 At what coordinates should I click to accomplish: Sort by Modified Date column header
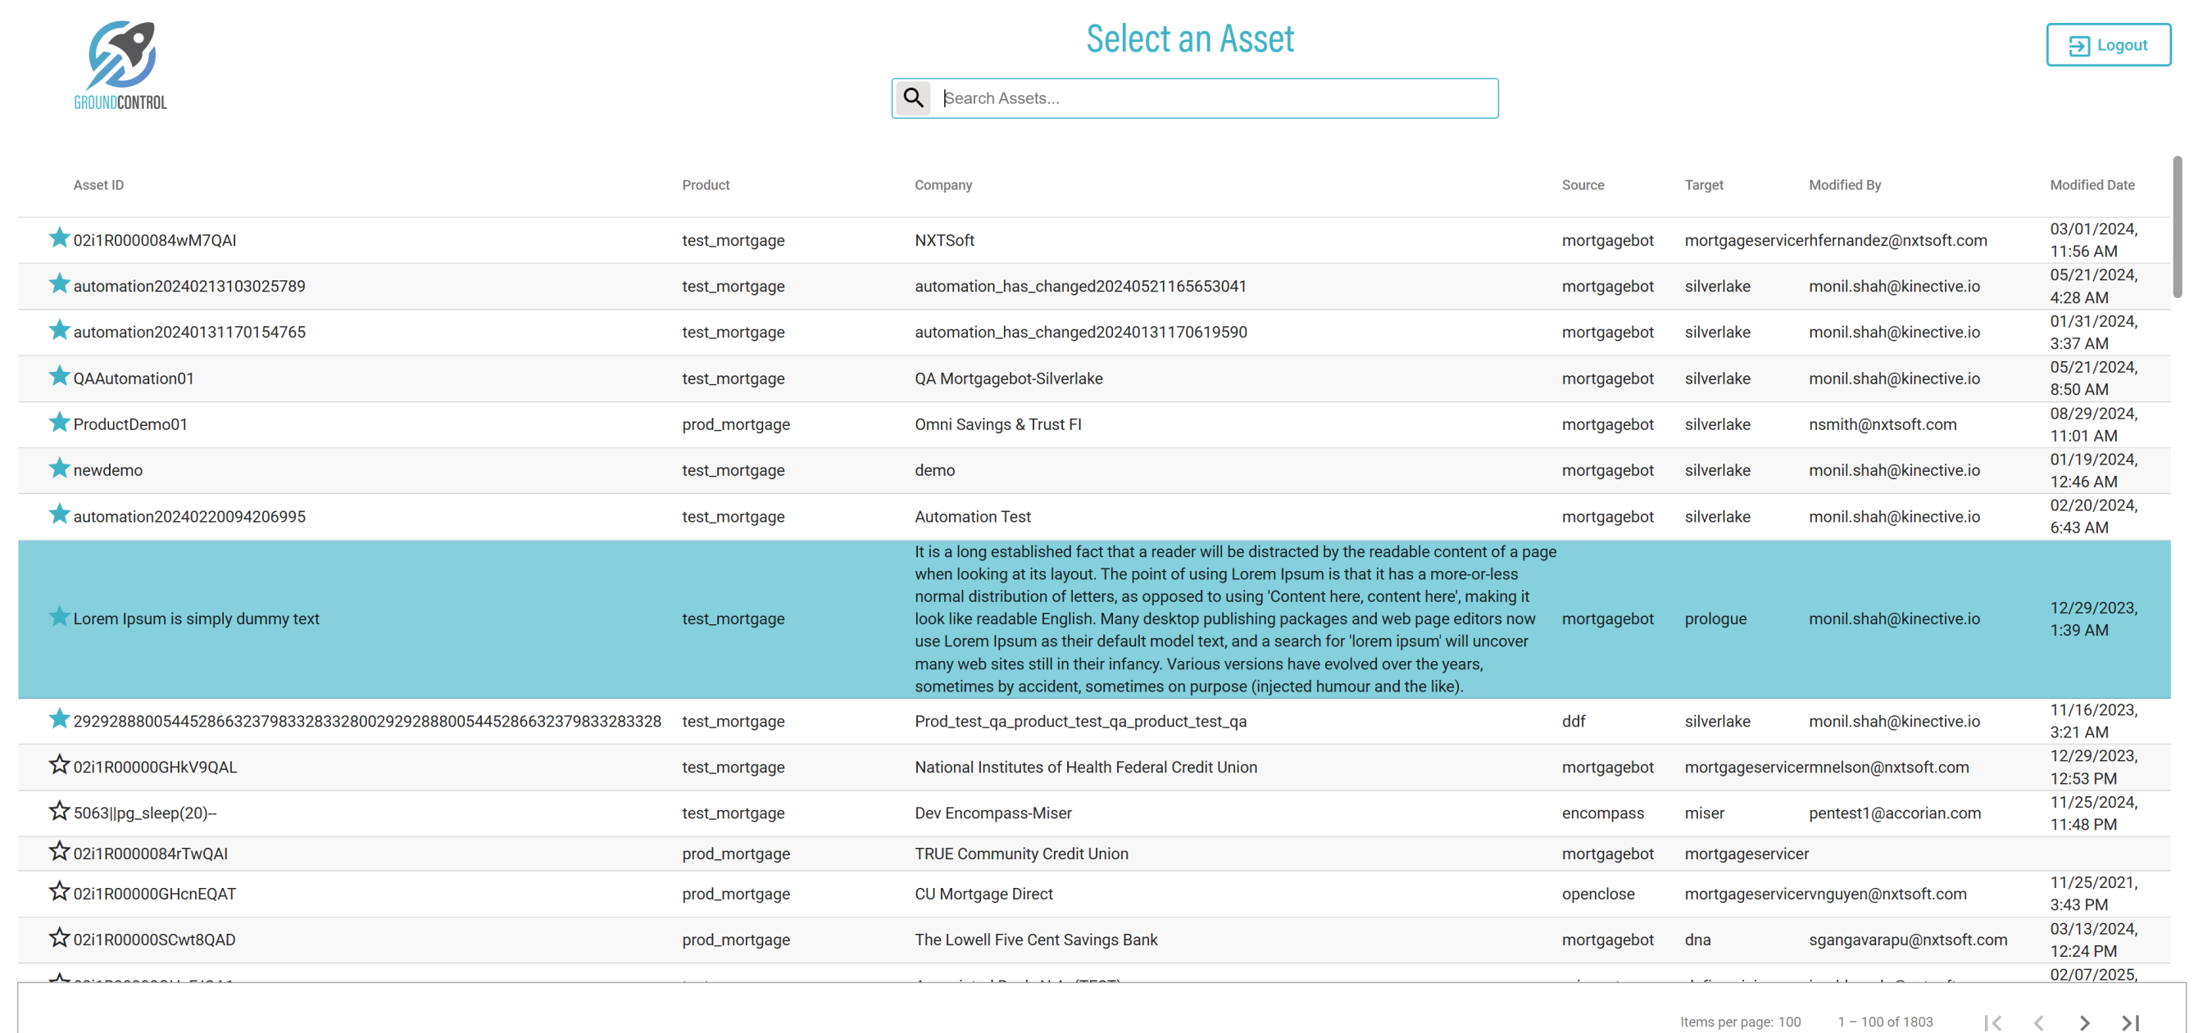pyautogui.click(x=2091, y=184)
